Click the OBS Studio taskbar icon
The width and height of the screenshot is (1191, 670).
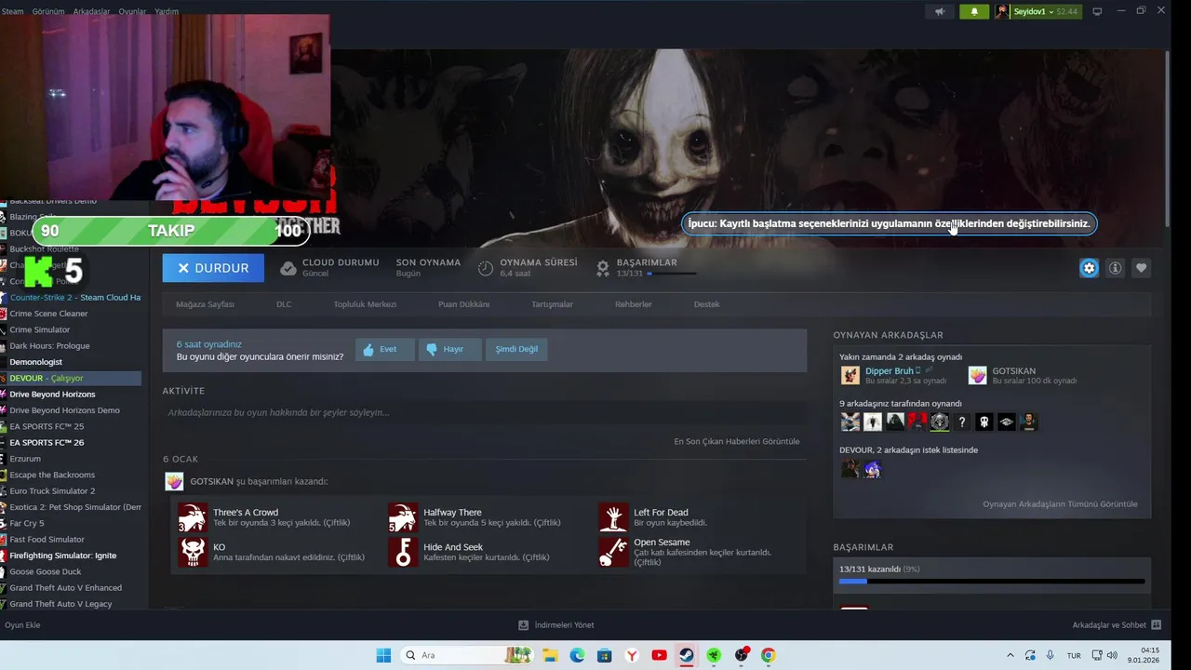coord(742,655)
